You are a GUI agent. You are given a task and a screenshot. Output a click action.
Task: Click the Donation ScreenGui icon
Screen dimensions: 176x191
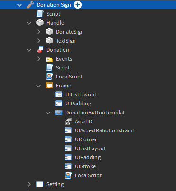click(40, 50)
